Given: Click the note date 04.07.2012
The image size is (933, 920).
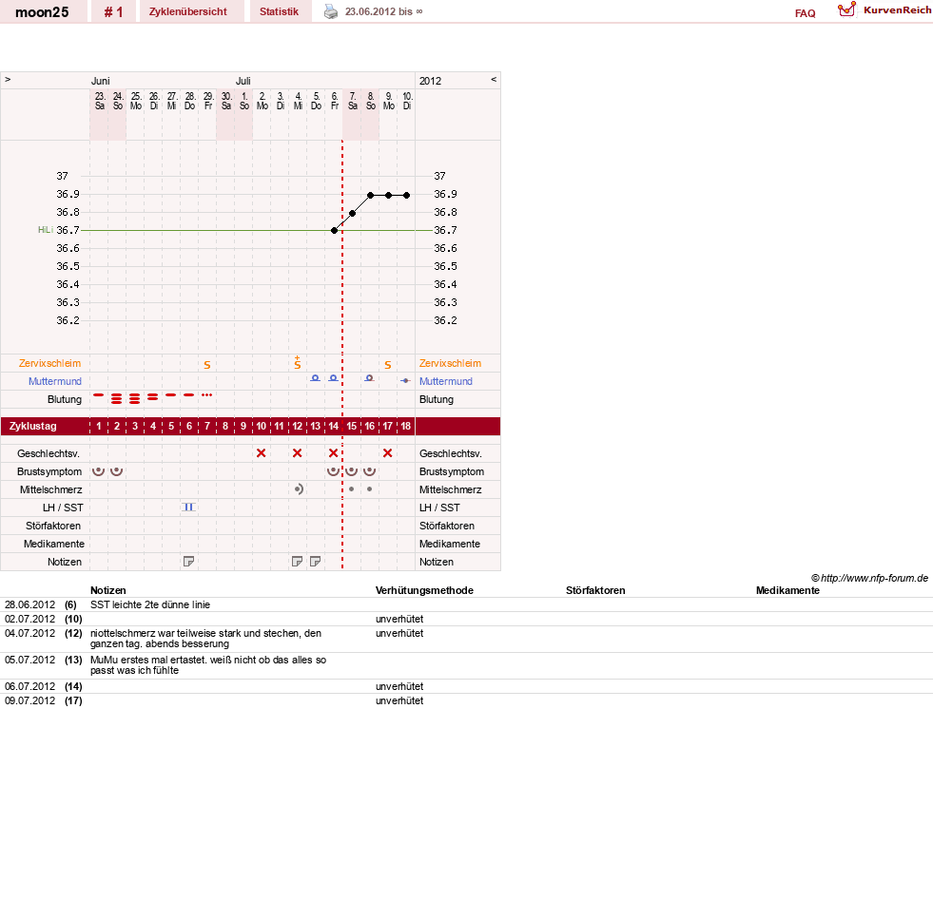Looking at the screenshot, I should (x=29, y=633).
